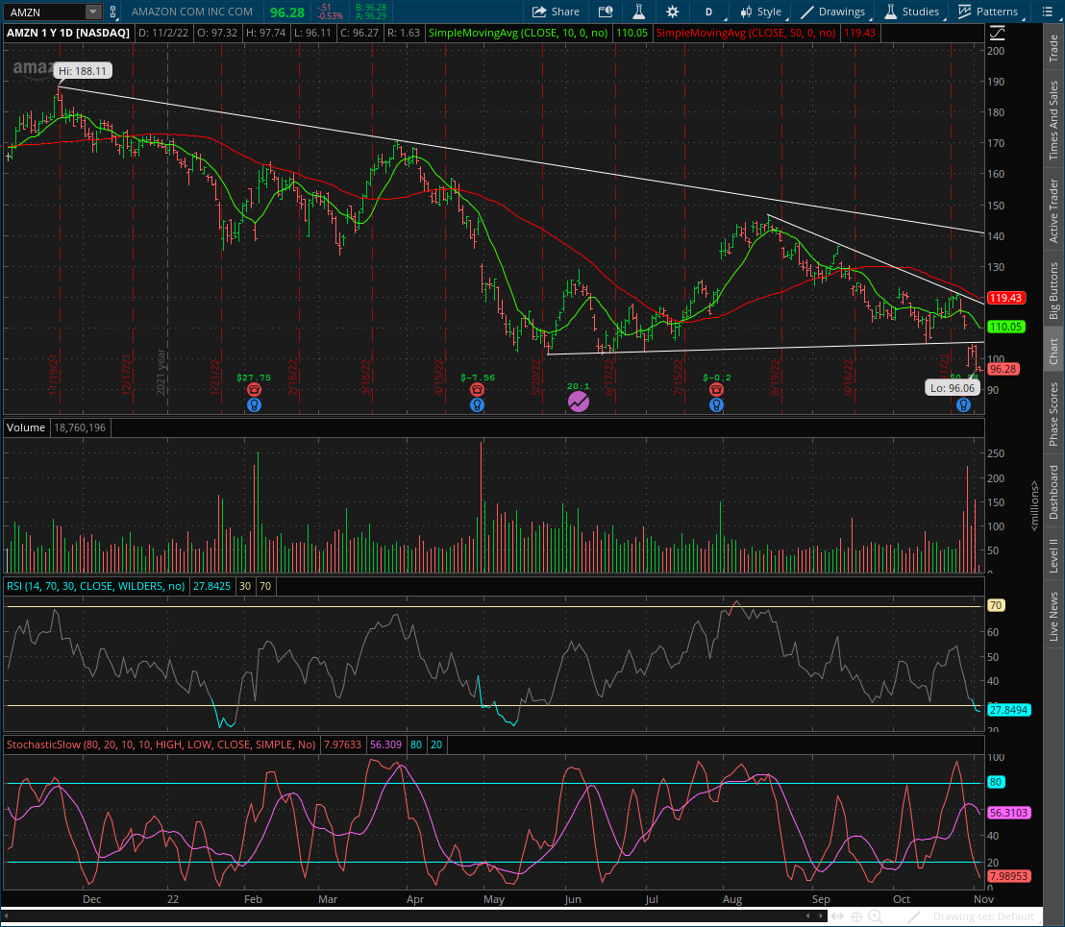This screenshot has width=1065, height=927.
Task: Select the Chart sidebar tab
Action: (1054, 352)
